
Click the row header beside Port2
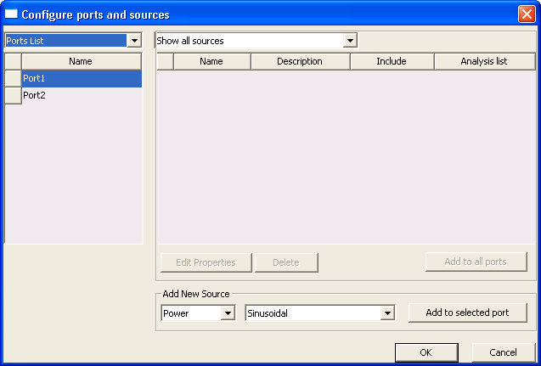[x=13, y=95]
